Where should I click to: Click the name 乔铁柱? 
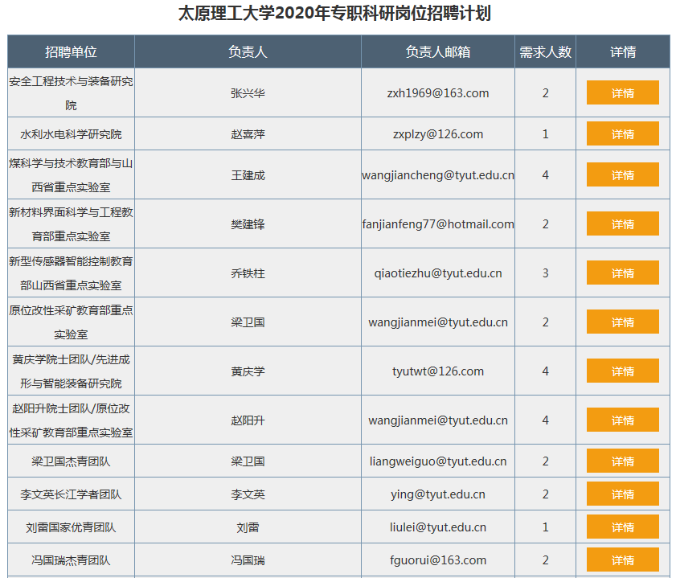pos(248,273)
